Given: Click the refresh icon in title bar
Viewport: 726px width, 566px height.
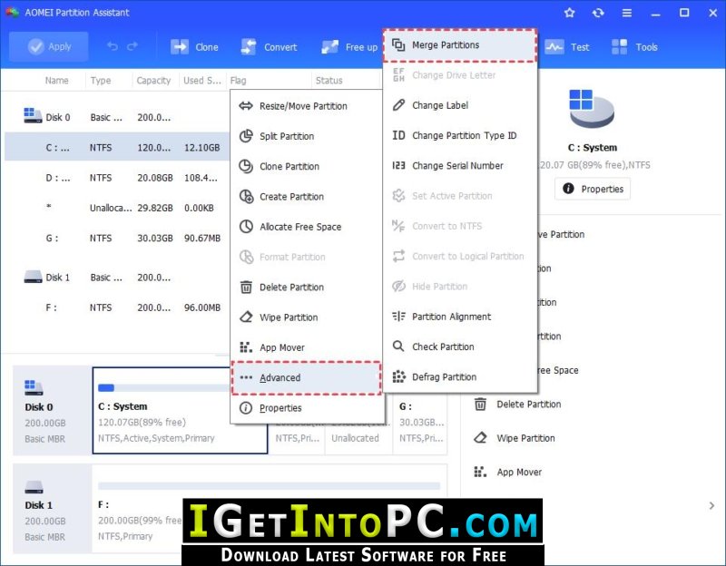Looking at the screenshot, I should click(x=597, y=13).
